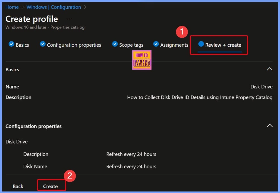This screenshot has height=193, width=280.
Task: Collapse the Configuration properties section chevron
Action: coord(270,126)
